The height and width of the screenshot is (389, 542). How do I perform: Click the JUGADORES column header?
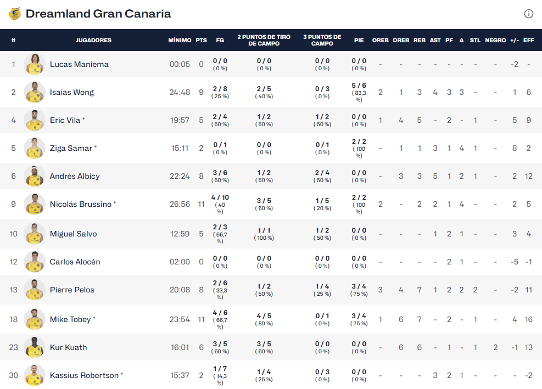[x=93, y=40]
